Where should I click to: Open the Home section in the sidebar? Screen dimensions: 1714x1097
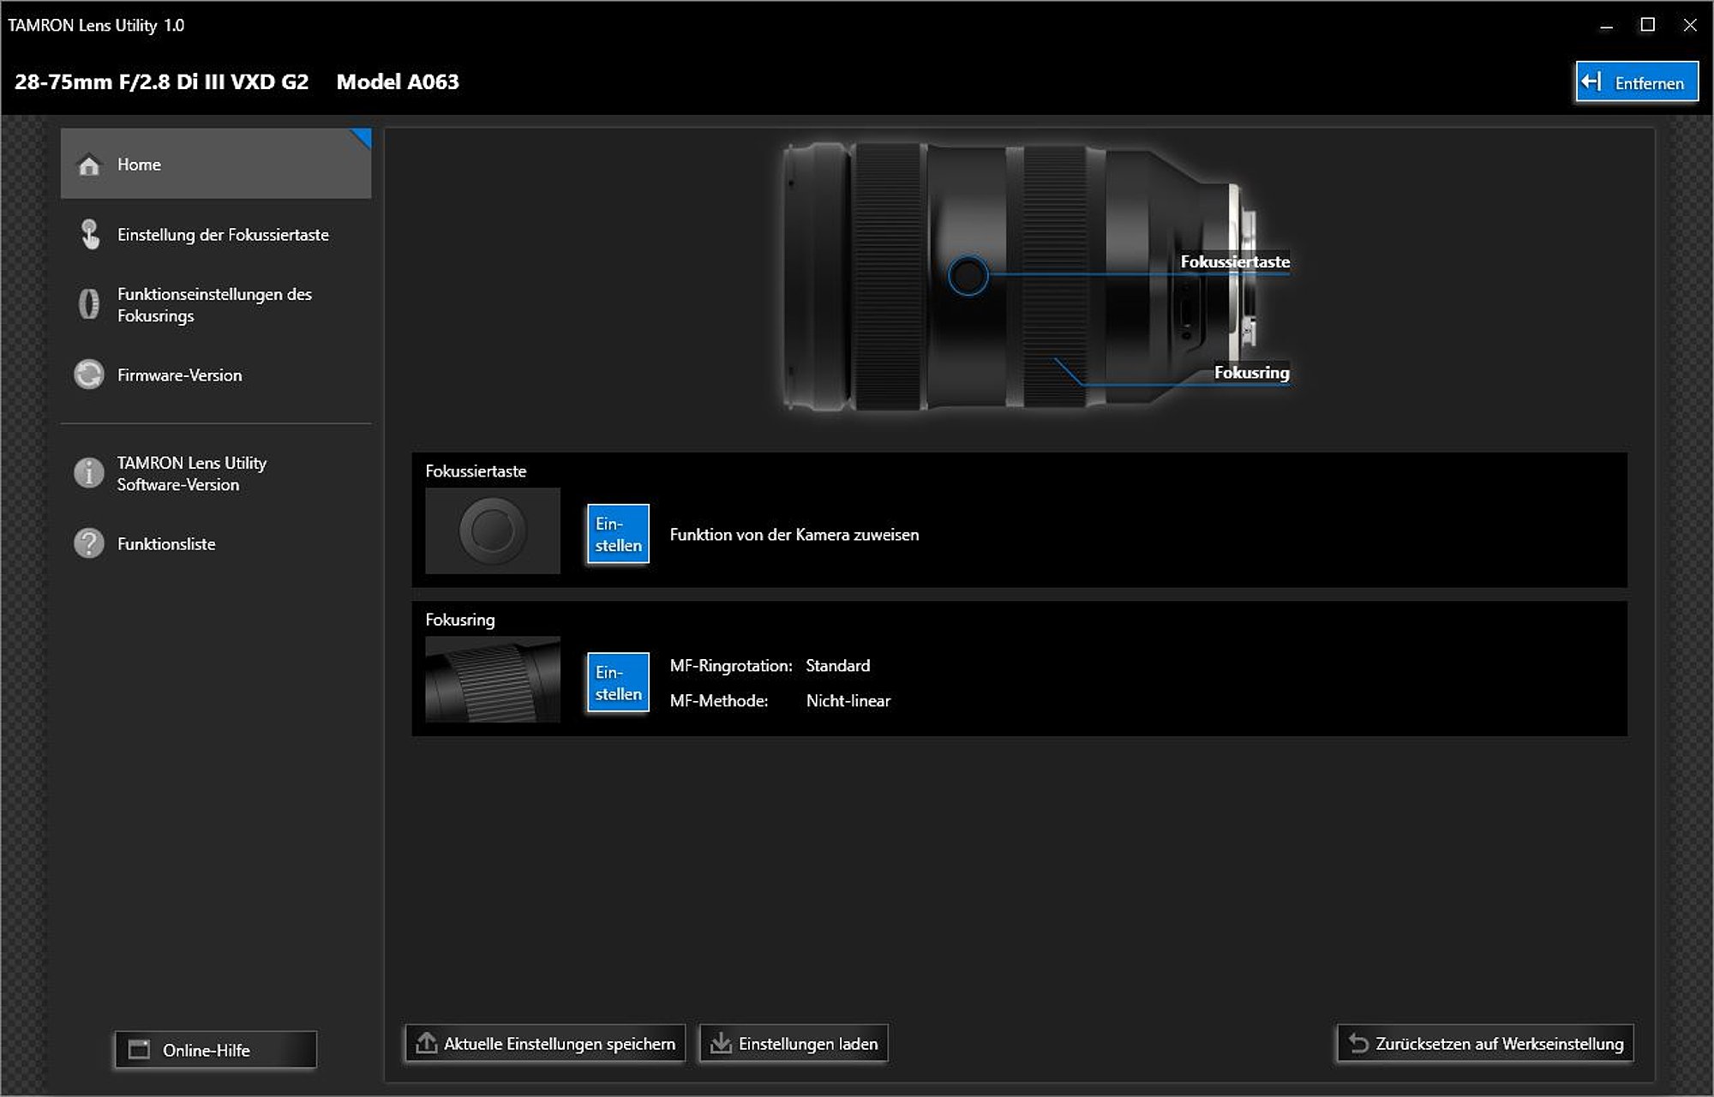(x=216, y=164)
